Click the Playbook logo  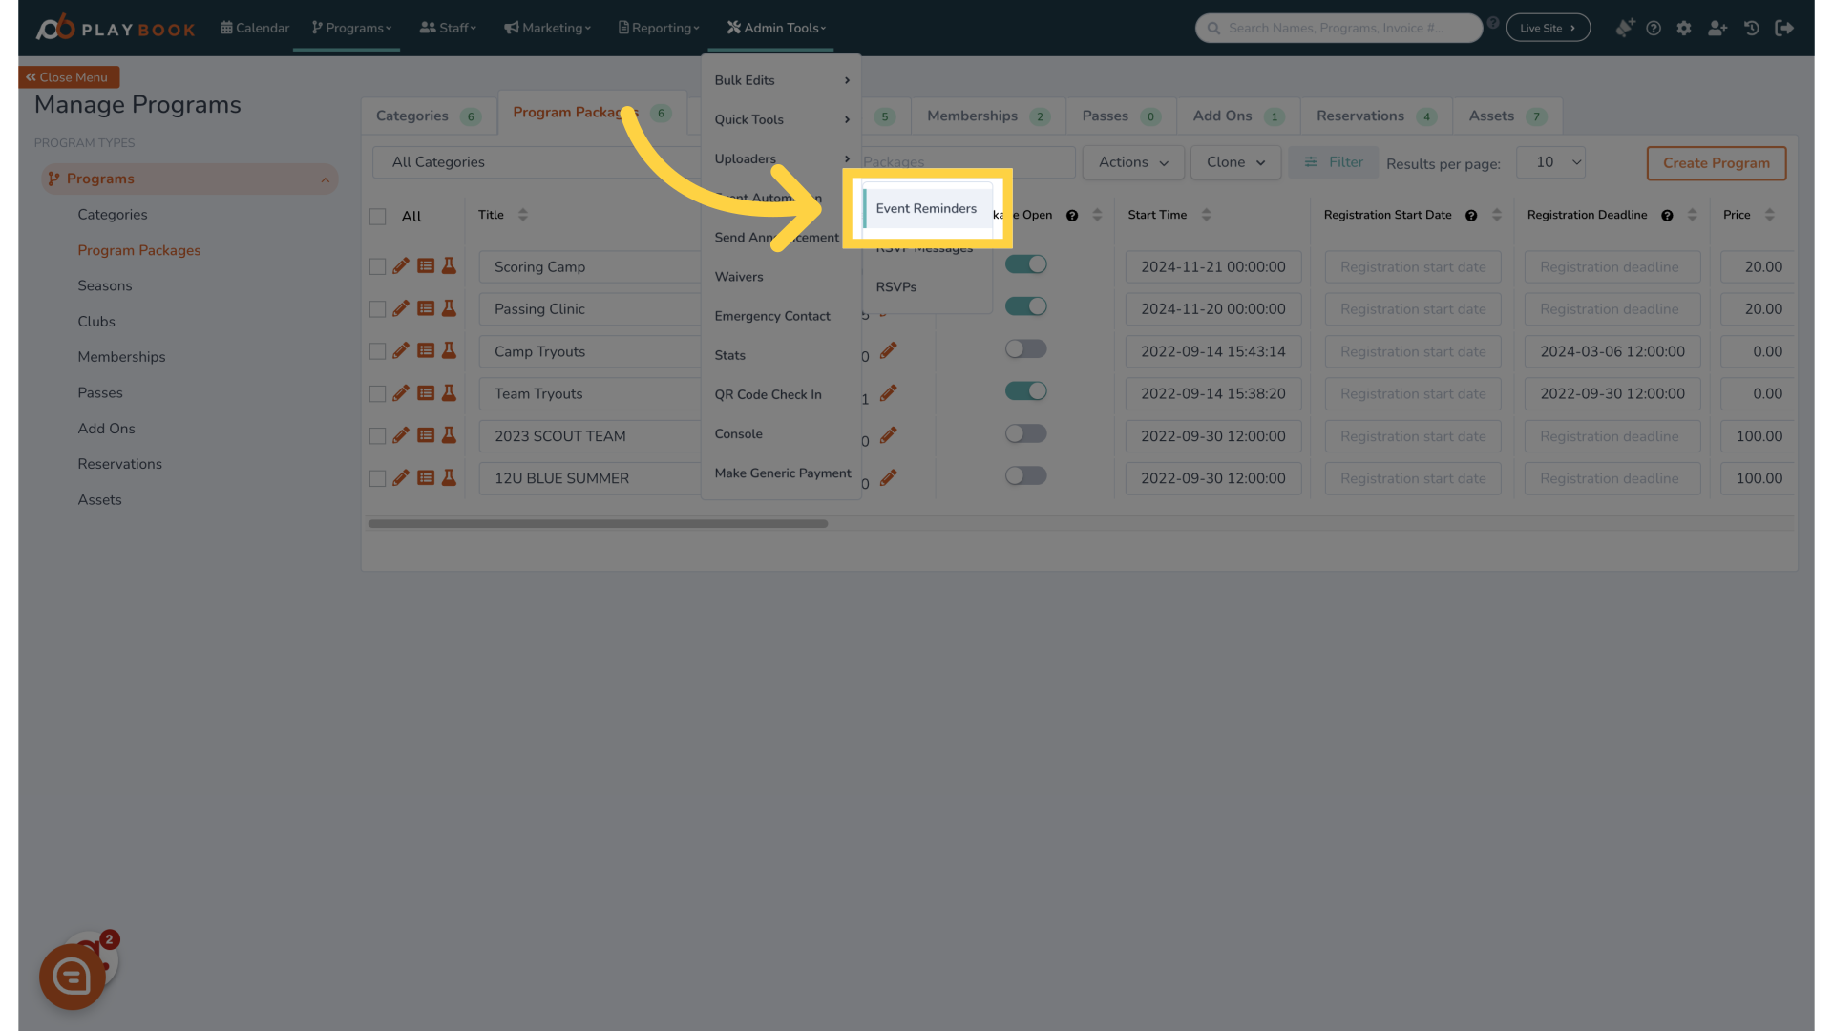point(116,28)
